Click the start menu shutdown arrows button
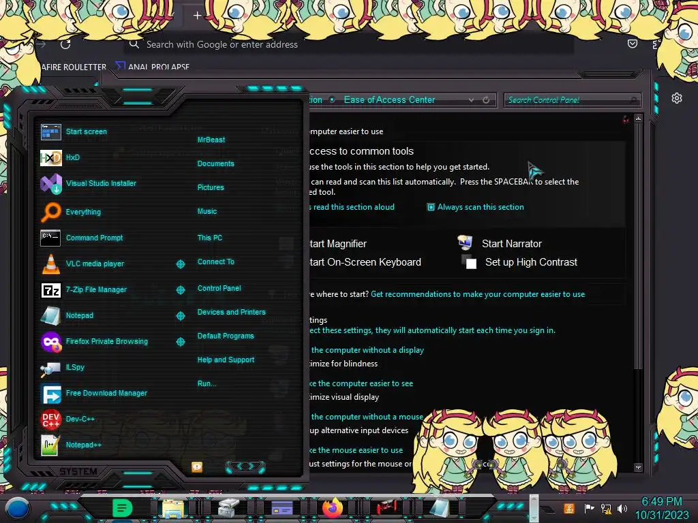Screen dimensions: 698x523 pyautogui.click(x=245, y=466)
